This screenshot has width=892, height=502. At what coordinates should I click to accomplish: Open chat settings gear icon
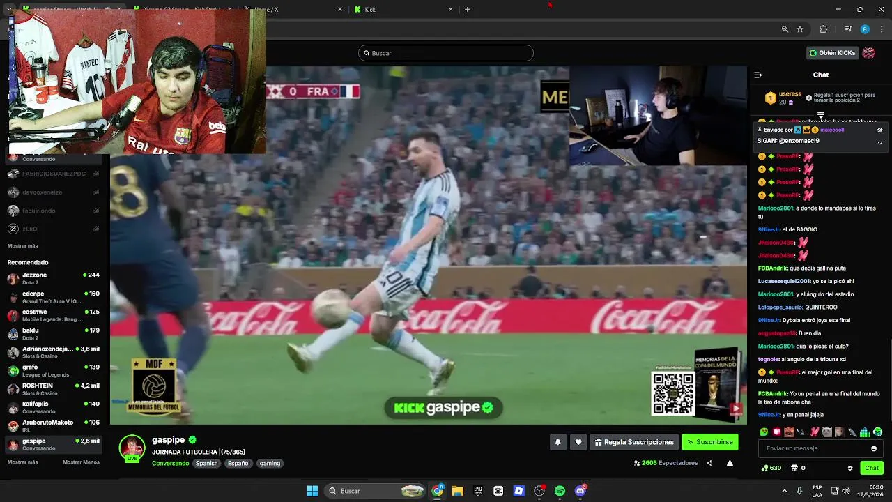coord(850,468)
